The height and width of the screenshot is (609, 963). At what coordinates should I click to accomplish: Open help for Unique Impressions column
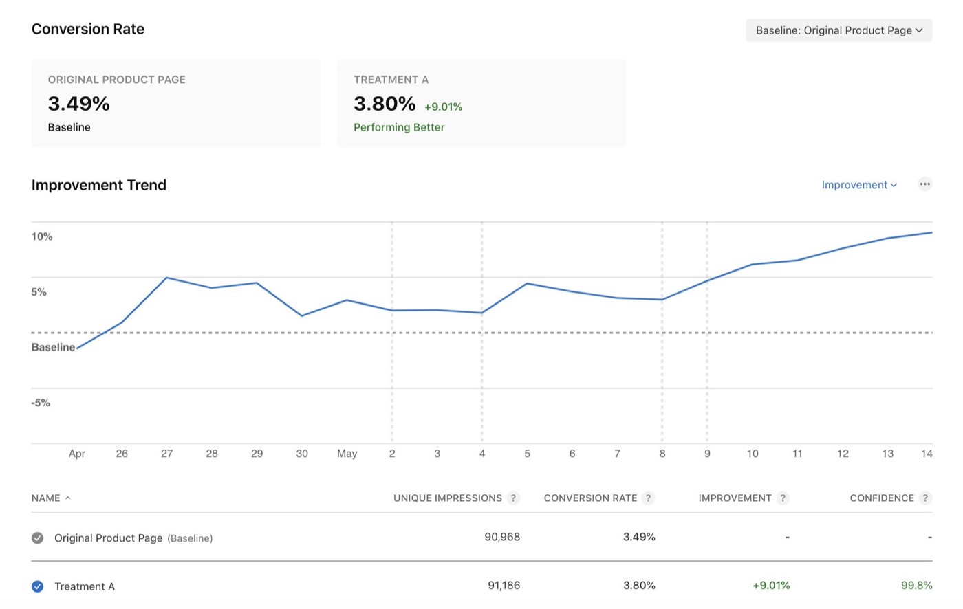[513, 498]
